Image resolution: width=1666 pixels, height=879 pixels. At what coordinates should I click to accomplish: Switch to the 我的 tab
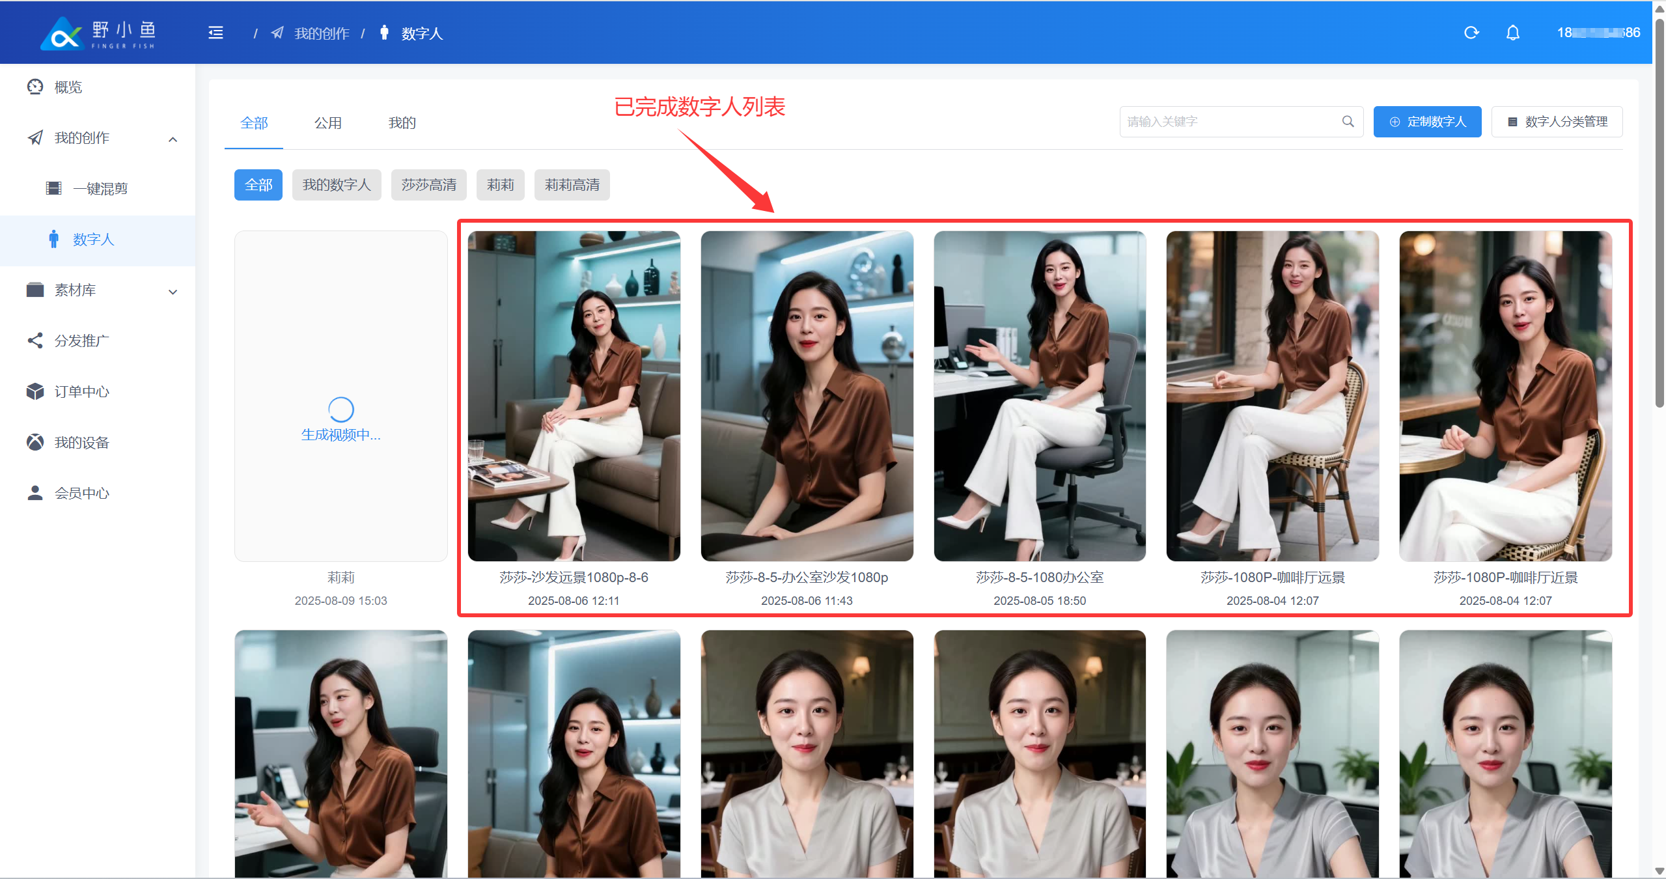402,122
